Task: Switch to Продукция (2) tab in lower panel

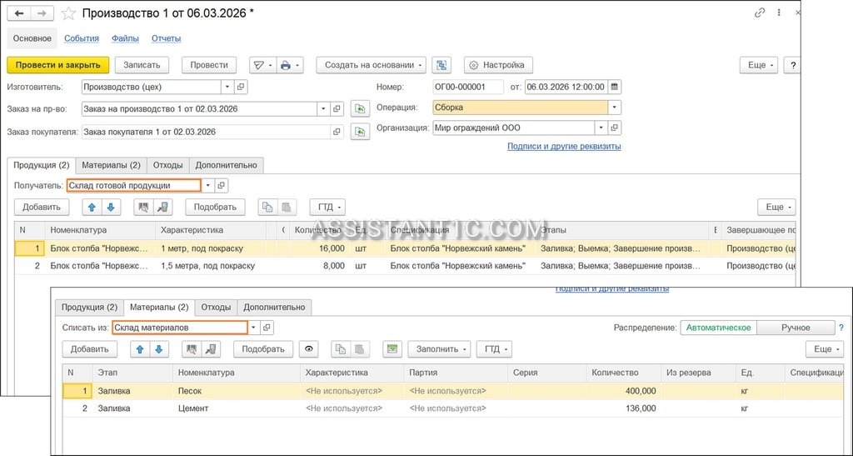Action: (90, 308)
